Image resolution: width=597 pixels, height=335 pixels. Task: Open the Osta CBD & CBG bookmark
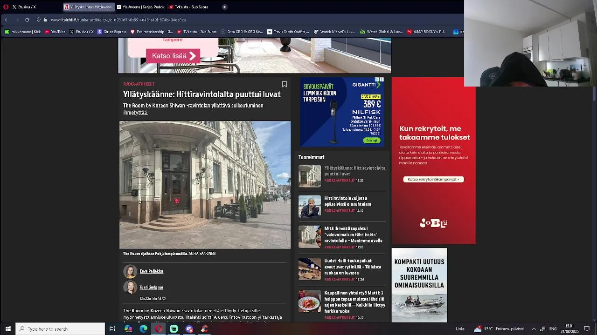point(241,32)
